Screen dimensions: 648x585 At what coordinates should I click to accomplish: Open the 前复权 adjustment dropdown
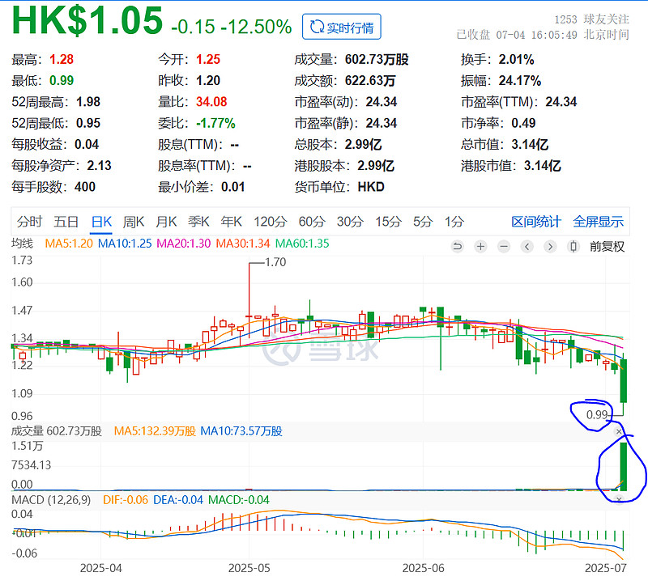pos(607,247)
